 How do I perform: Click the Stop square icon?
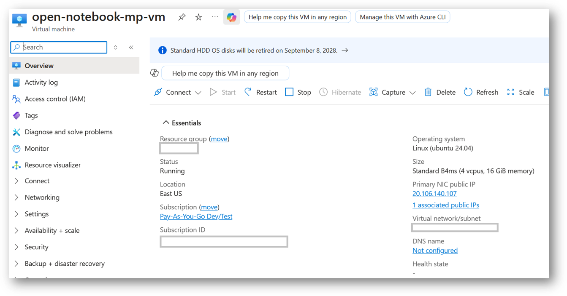click(289, 92)
